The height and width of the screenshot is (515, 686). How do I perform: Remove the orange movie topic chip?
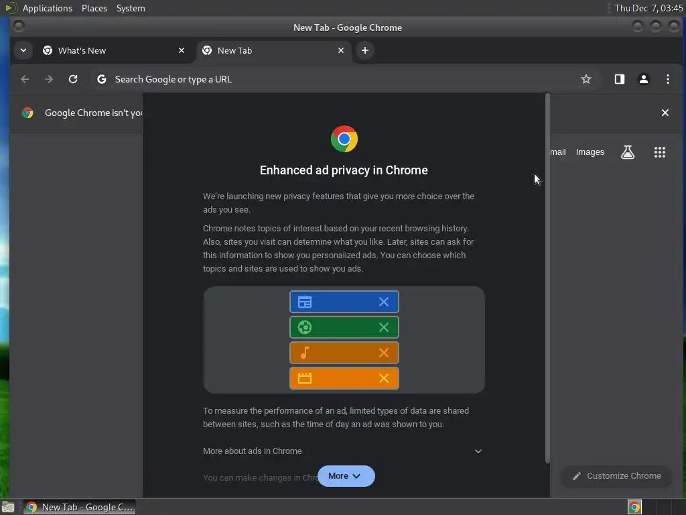pos(384,378)
